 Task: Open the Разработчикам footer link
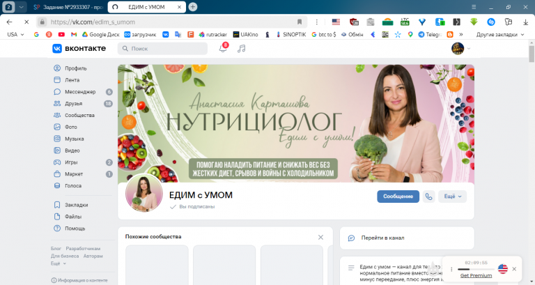pyautogui.click(x=83, y=249)
